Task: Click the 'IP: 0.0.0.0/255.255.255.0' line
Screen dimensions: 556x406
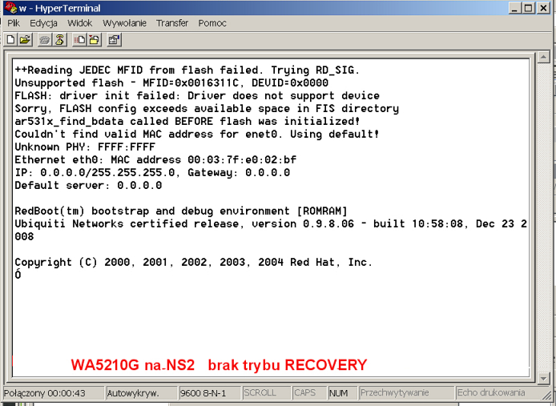Action: tap(152, 172)
